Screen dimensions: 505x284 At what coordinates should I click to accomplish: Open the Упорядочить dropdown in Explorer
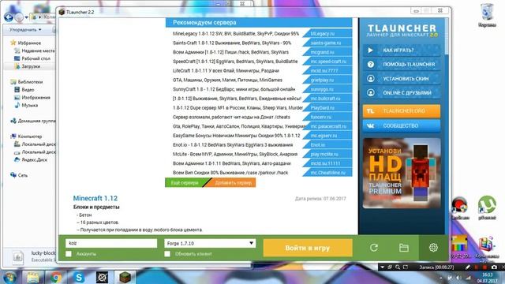(25, 30)
